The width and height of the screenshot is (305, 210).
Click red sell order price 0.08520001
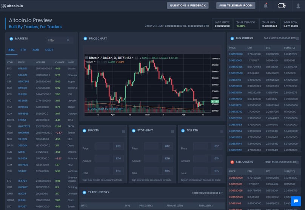click(235, 184)
